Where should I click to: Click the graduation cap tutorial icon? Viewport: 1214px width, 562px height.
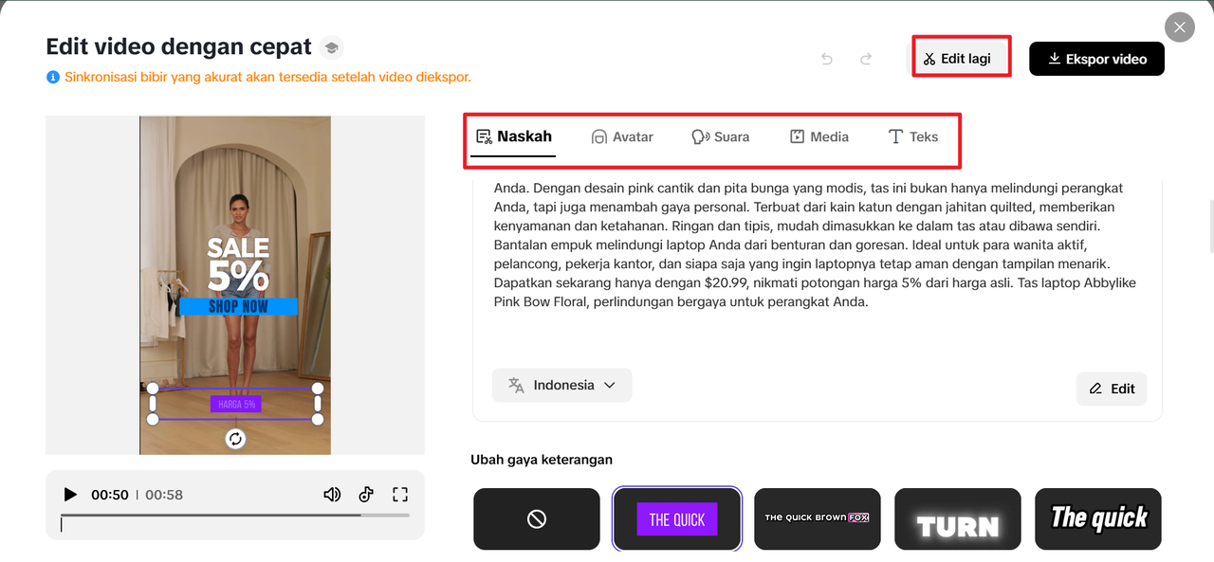point(331,47)
